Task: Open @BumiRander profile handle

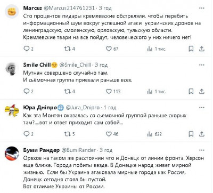Action: point(78,150)
